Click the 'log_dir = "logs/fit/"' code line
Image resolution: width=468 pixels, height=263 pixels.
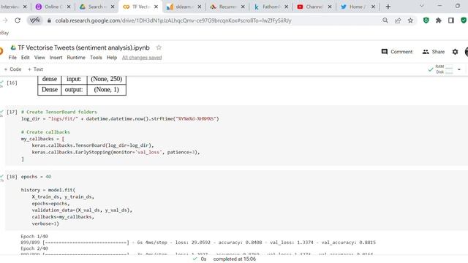click(120, 118)
